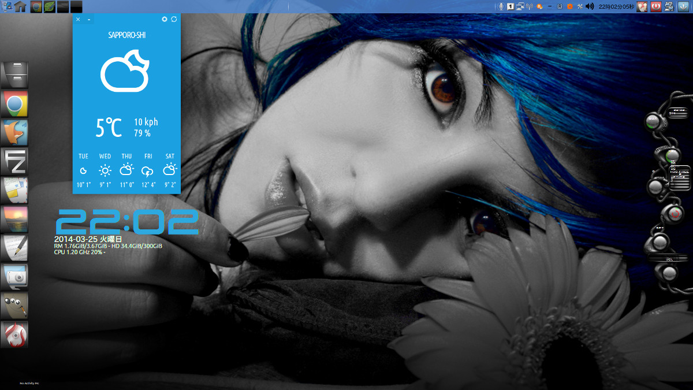Close the weather widget
This screenshot has width=693, height=390.
78,20
